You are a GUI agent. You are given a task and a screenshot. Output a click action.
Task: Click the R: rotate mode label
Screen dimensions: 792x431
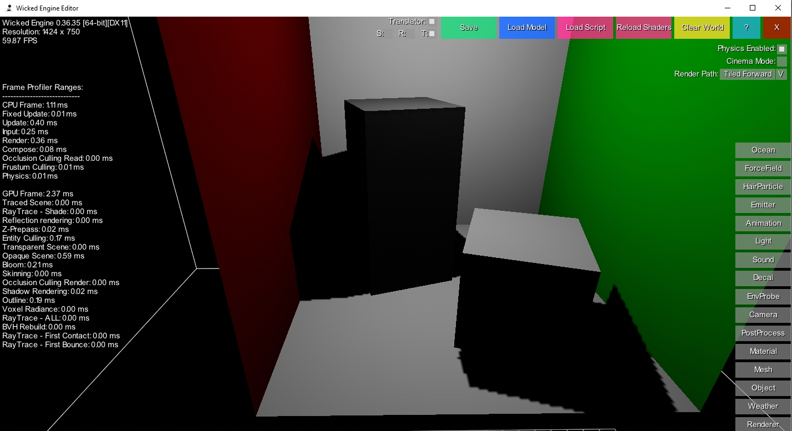point(403,33)
